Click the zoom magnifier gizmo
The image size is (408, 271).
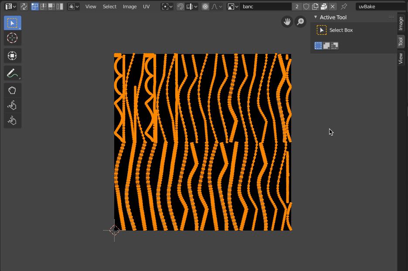(300, 22)
